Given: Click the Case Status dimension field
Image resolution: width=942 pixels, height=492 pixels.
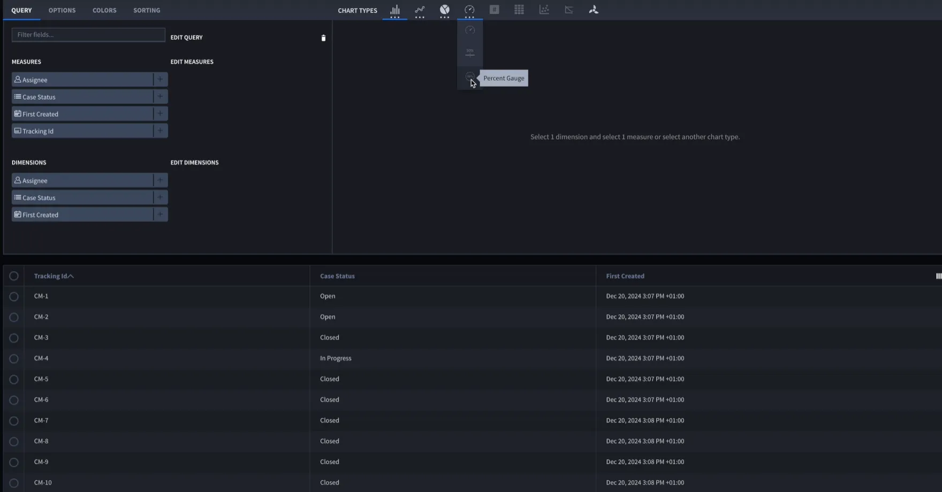Looking at the screenshot, I should [x=82, y=197].
